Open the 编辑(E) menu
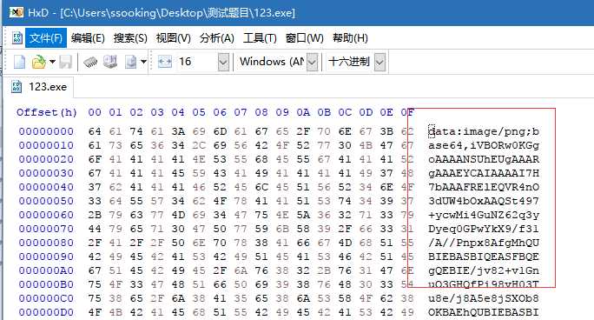Viewport: 594px width, 320px height. (88, 38)
